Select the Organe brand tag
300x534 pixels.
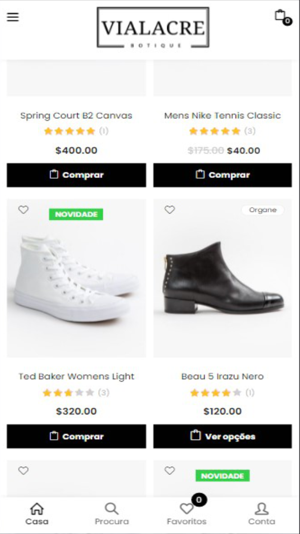click(262, 210)
